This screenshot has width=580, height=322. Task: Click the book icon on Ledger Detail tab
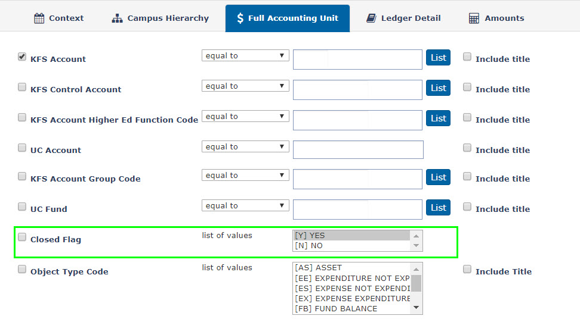pyautogui.click(x=371, y=18)
